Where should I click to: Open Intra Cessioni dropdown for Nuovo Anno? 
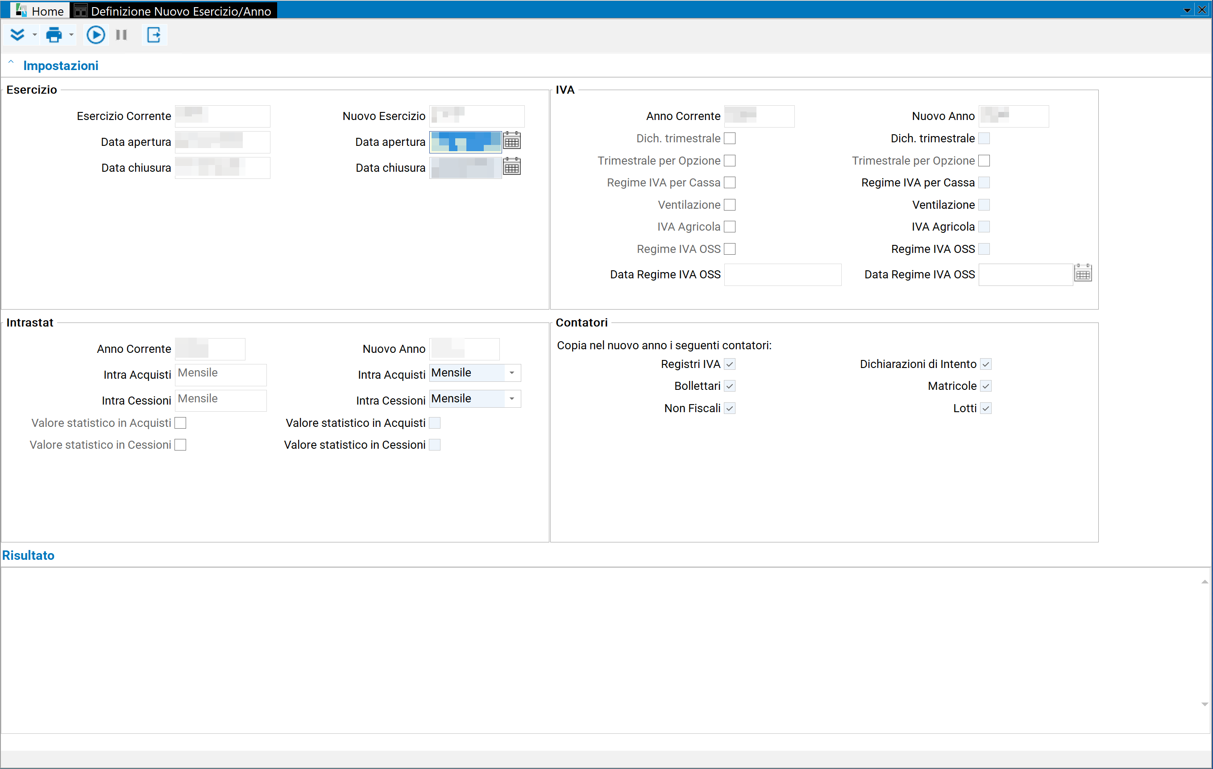point(512,398)
